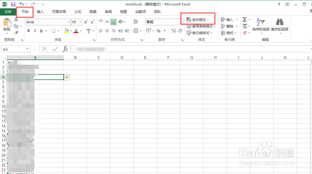
Task: Increase font size with the larger A
Action: tap(86, 22)
